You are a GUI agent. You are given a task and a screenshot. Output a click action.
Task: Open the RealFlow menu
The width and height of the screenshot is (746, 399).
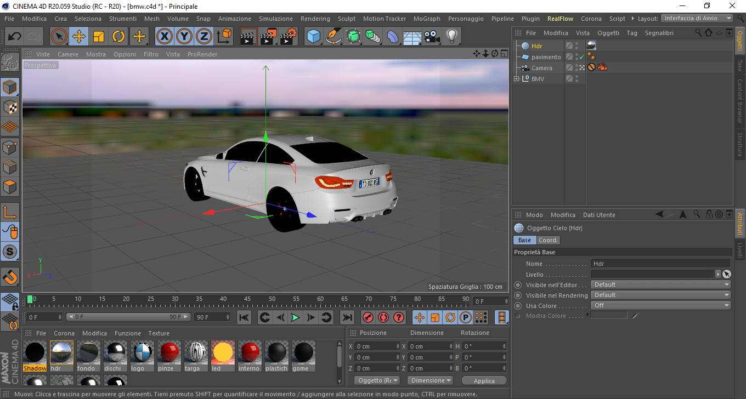[561, 19]
